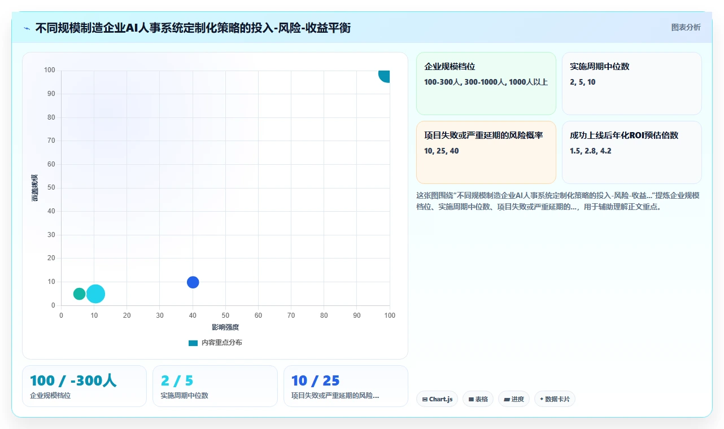
Task: Select the small green bubble near 5
Action: coord(79,294)
